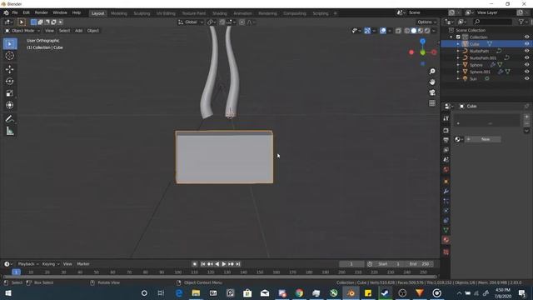Screen dimensions: 533x300
Task: Open the viewport Add menu
Action: pos(78,31)
